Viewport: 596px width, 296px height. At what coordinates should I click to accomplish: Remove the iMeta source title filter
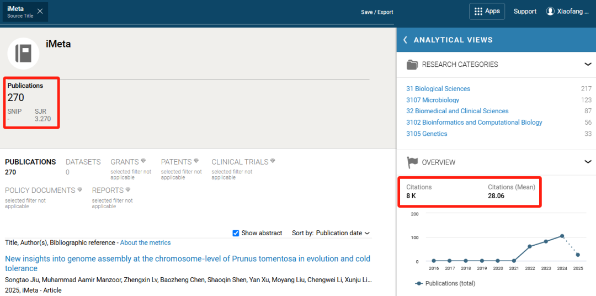click(x=40, y=12)
